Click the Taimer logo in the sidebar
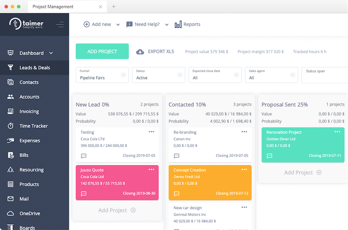This screenshot has height=230, width=348. coord(27,24)
